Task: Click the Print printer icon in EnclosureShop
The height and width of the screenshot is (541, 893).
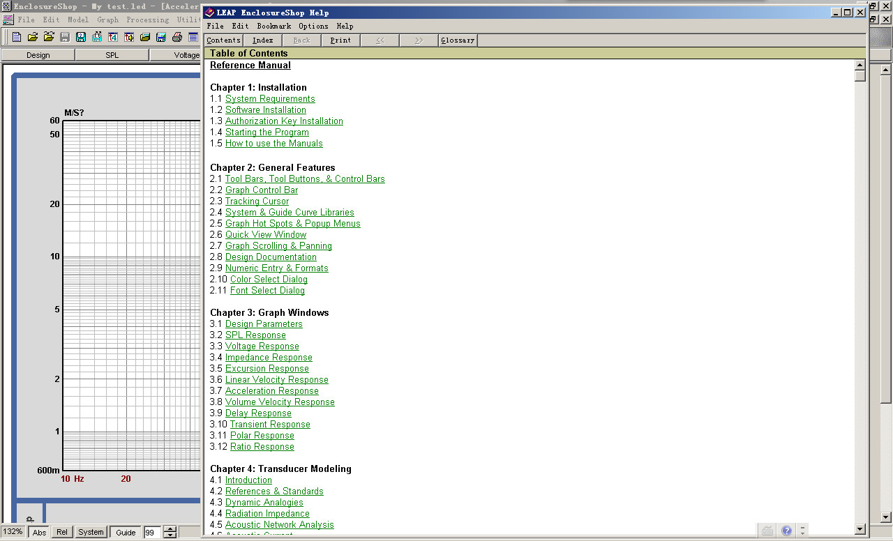Action: tap(177, 37)
